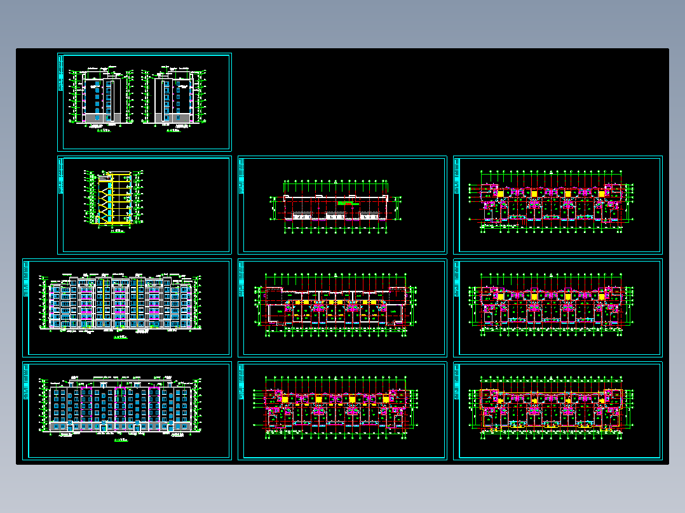Screen dimensions: 685x513
Task: Select the middle-right floor plan drawing
Action: [x=558, y=307]
